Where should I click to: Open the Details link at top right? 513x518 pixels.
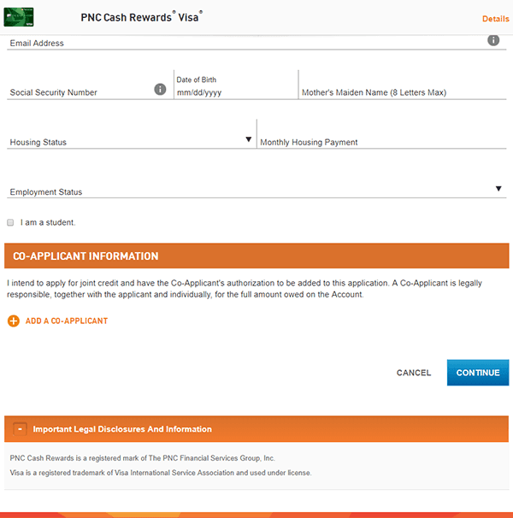[x=495, y=19]
